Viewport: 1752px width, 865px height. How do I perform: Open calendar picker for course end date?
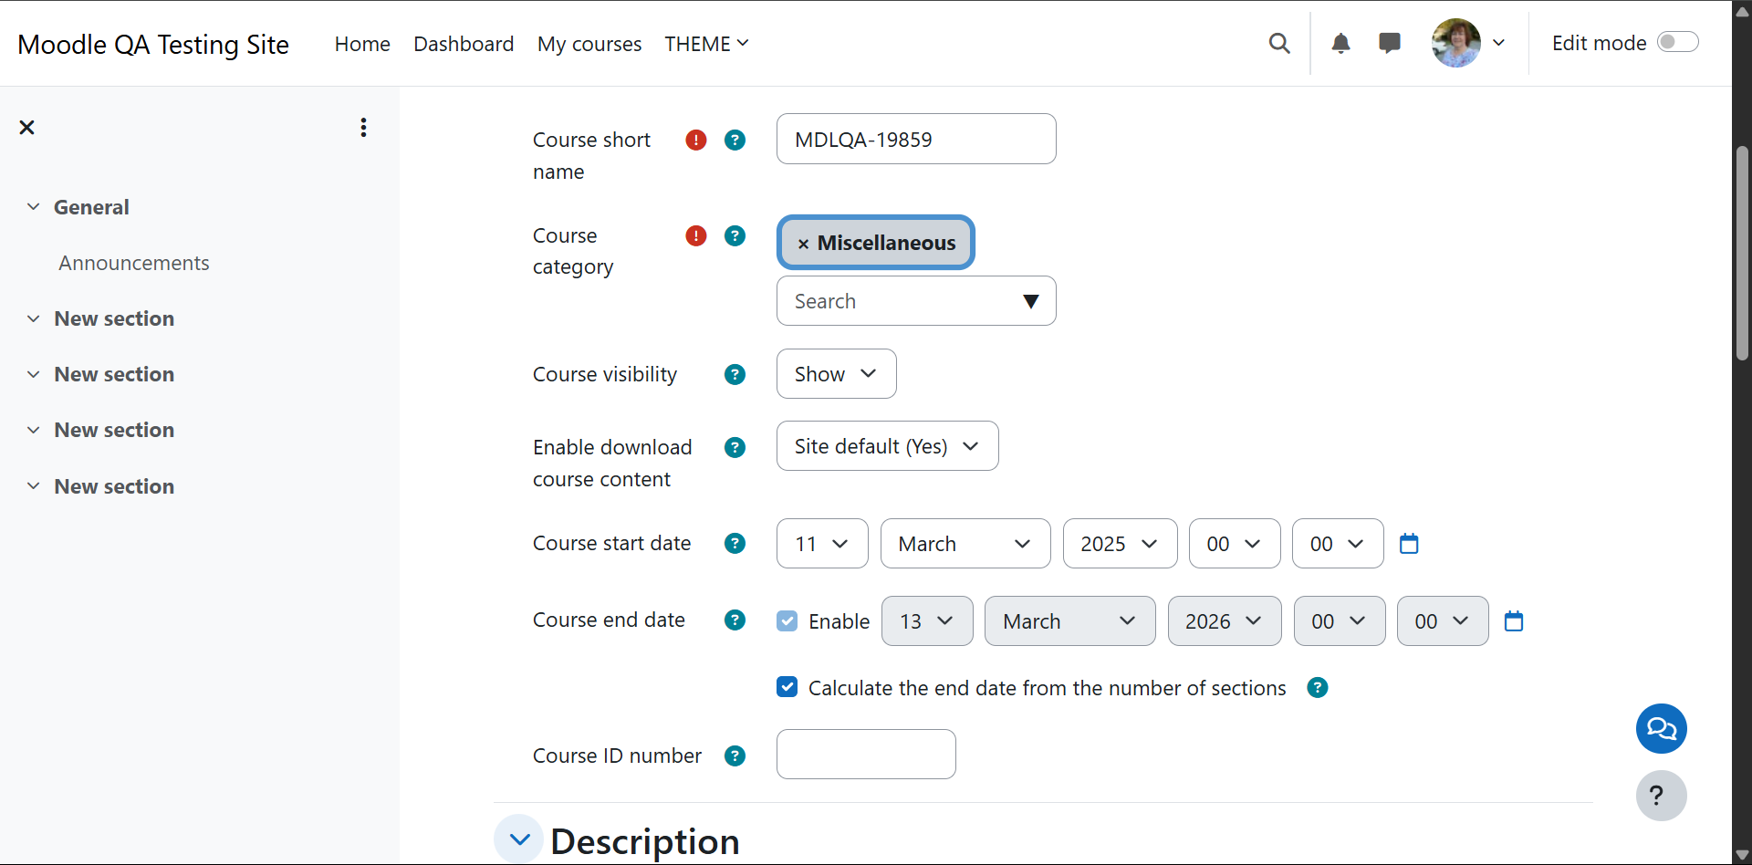[1514, 621]
